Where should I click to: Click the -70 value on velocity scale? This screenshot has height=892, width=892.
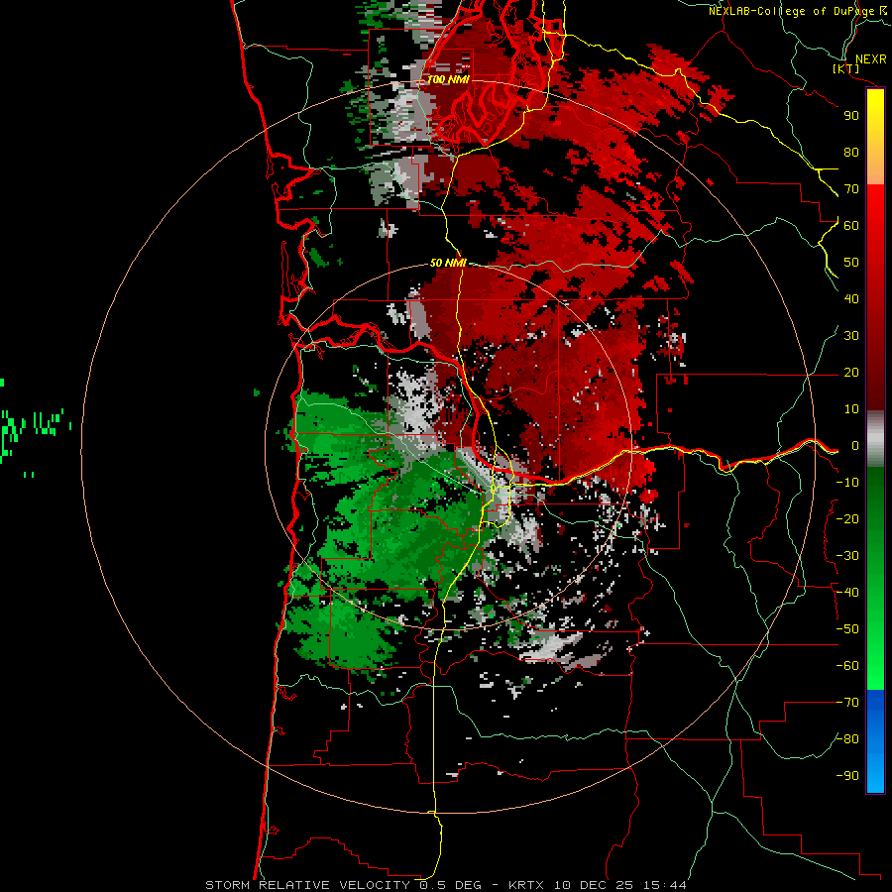click(847, 703)
